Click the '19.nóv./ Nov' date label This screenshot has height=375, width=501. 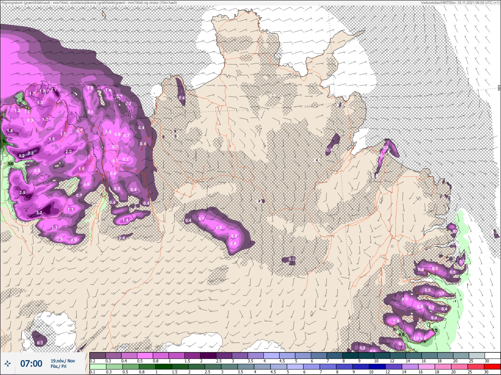point(63,361)
